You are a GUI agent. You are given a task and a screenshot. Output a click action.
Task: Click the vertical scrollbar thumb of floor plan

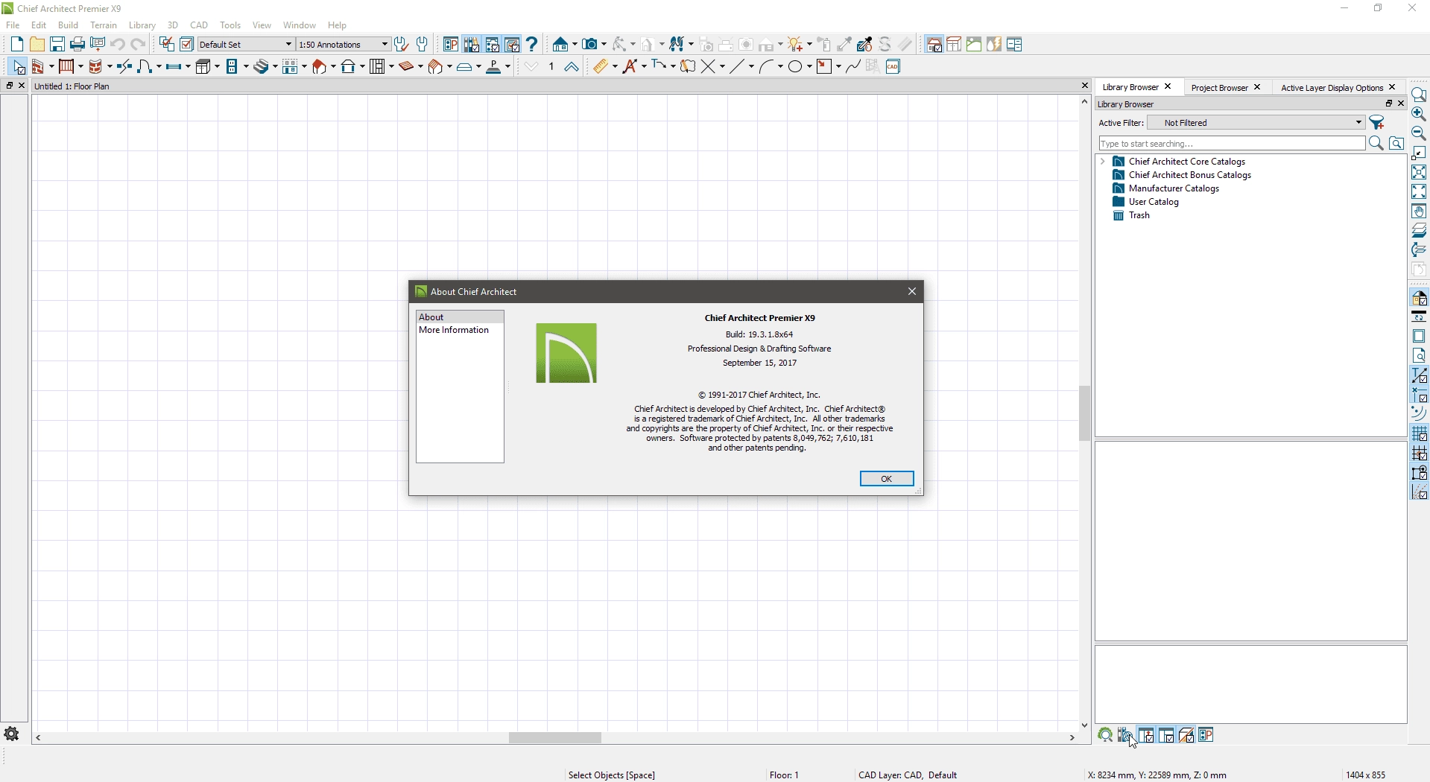1084,413
